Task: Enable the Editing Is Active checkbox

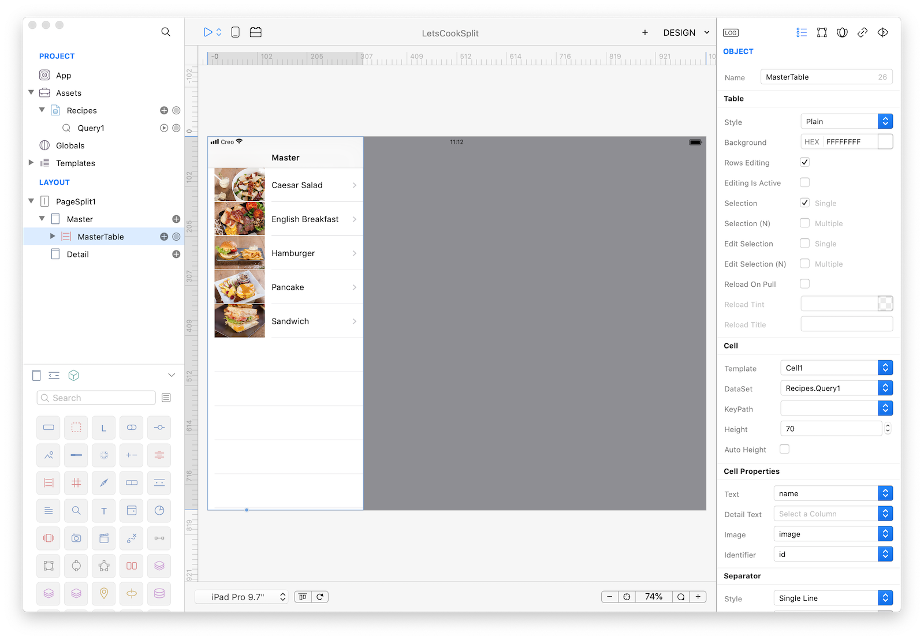Action: point(804,182)
